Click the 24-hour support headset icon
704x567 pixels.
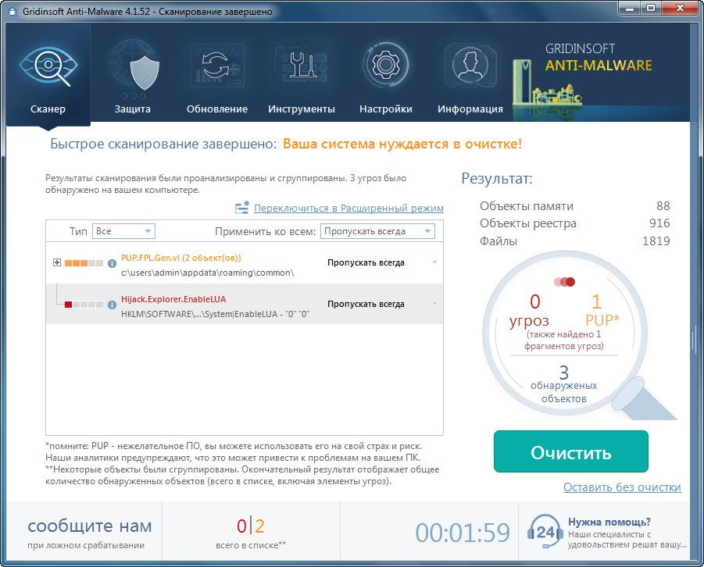click(545, 532)
